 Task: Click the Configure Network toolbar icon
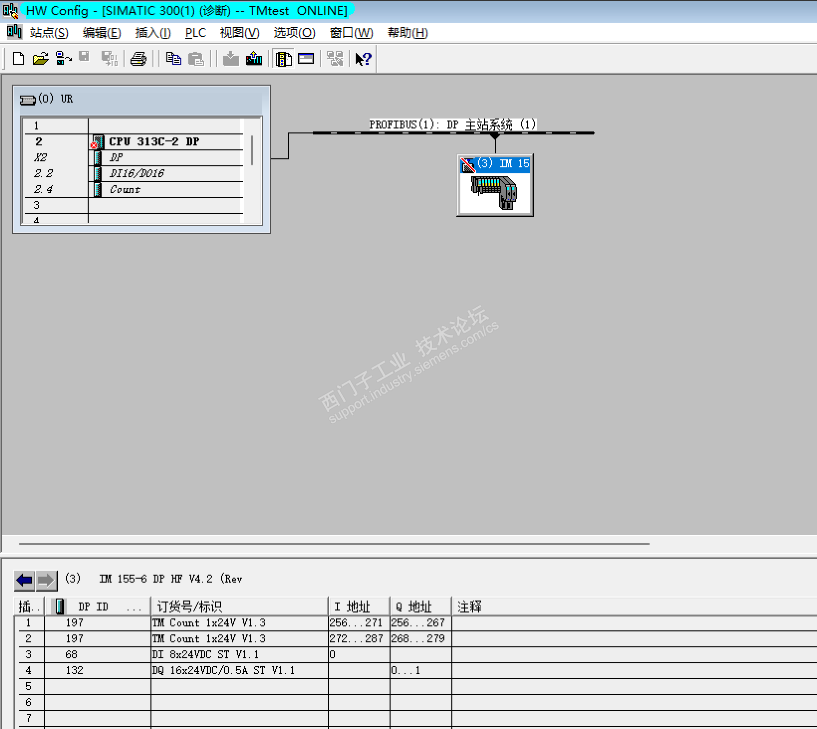[x=335, y=59]
